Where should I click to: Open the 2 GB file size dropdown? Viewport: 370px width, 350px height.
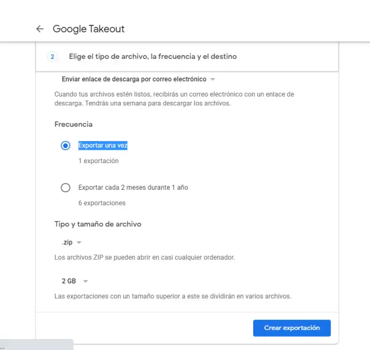(x=69, y=281)
